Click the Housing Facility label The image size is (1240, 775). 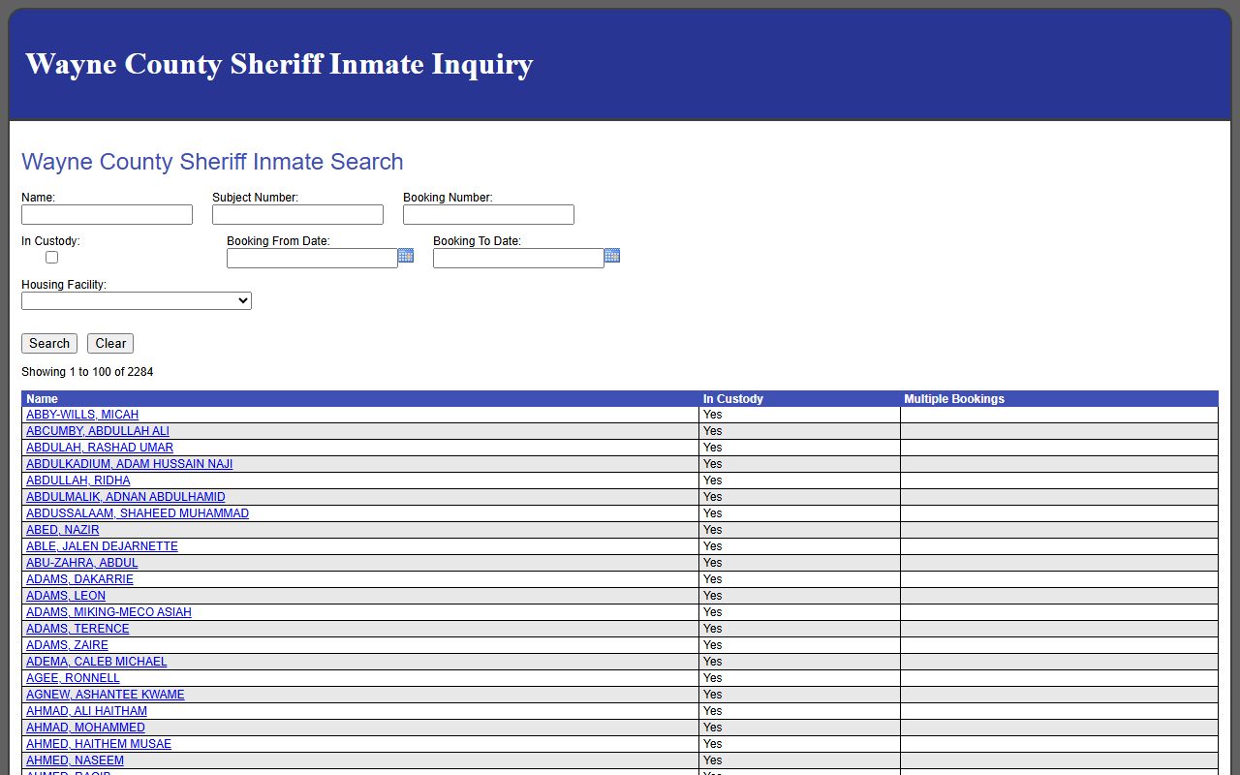click(64, 285)
